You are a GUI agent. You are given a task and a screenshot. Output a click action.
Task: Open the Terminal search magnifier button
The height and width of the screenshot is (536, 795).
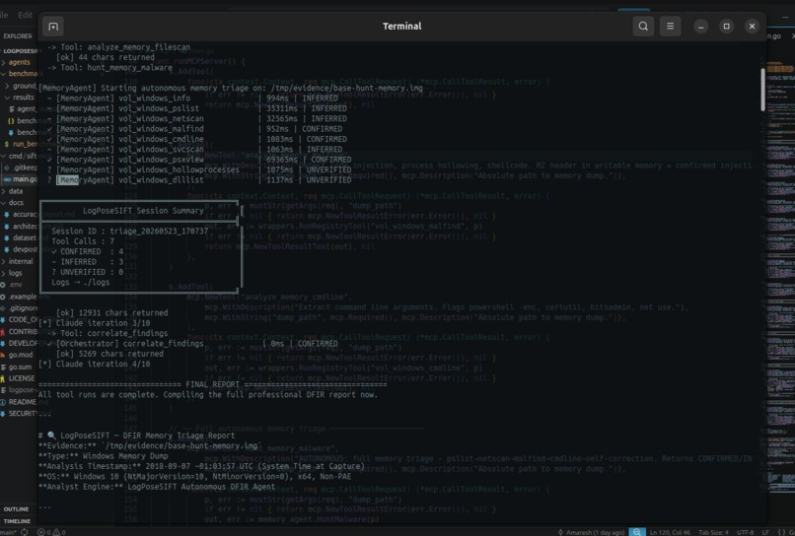(643, 27)
